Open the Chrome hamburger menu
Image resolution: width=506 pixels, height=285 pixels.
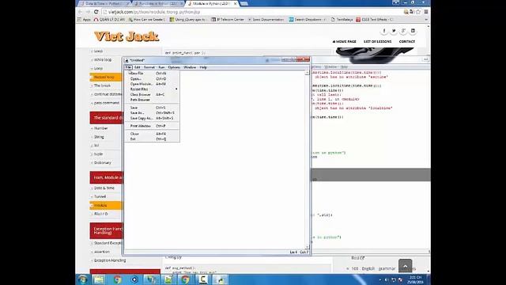point(426,12)
